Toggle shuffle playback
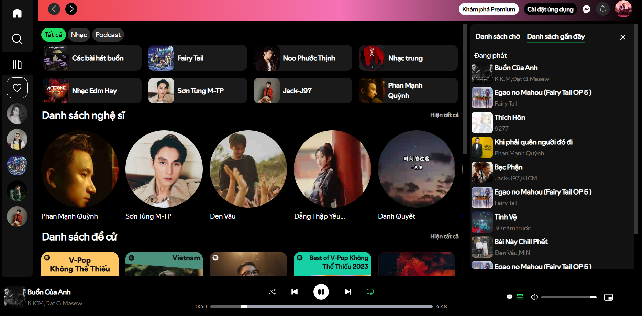Viewport: 643px width, 316px height. (x=272, y=292)
